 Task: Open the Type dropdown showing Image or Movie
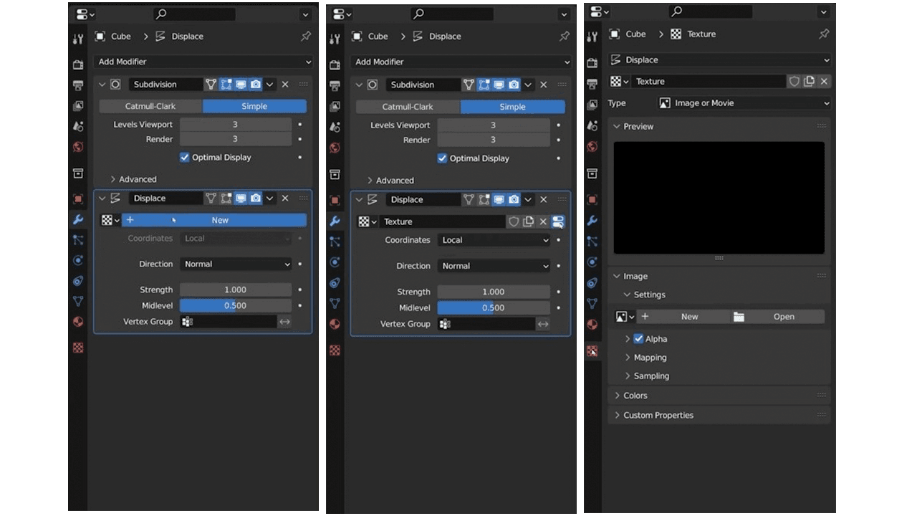pos(743,103)
